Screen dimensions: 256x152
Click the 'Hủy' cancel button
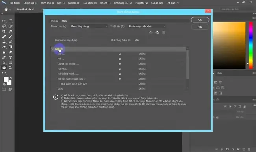[200, 27]
